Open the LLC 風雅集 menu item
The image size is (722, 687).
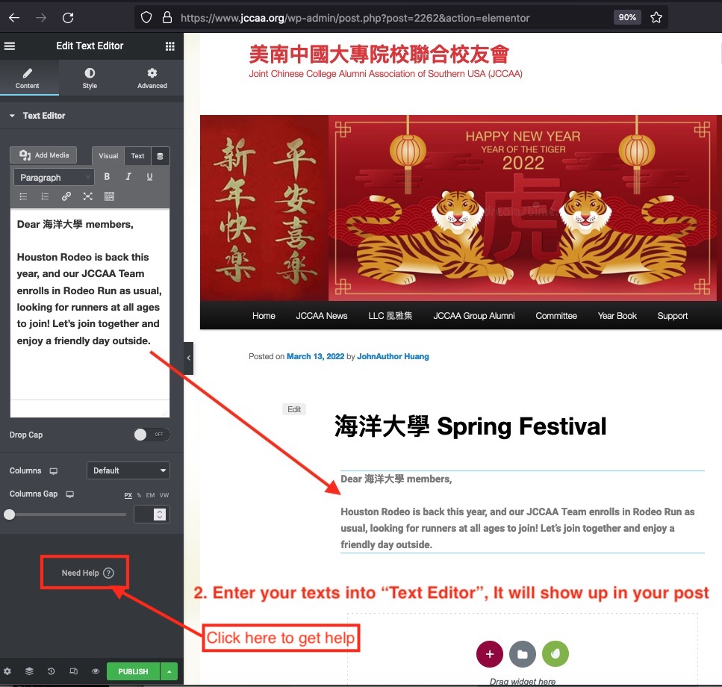[390, 316]
